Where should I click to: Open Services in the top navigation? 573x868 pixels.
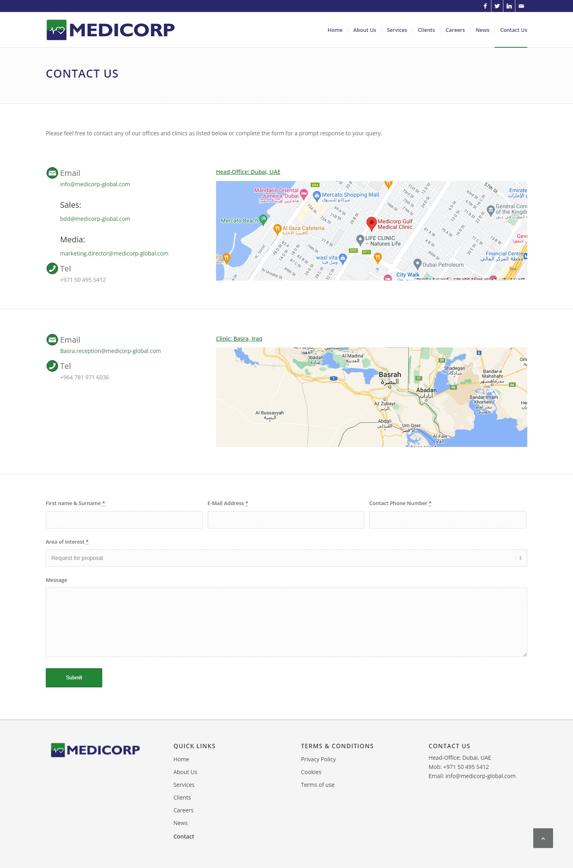(x=397, y=30)
